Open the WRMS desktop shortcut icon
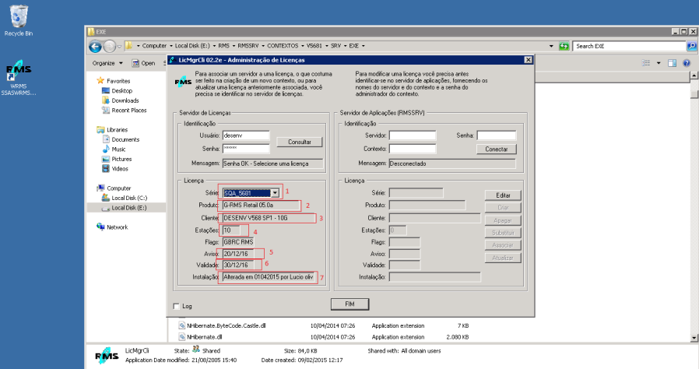 18,70
